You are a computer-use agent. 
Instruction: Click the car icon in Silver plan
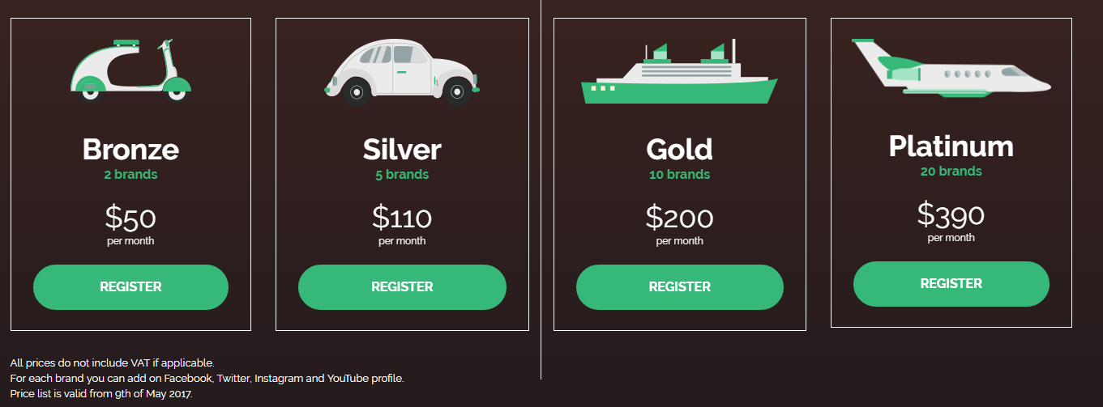(x=402, y=72)
